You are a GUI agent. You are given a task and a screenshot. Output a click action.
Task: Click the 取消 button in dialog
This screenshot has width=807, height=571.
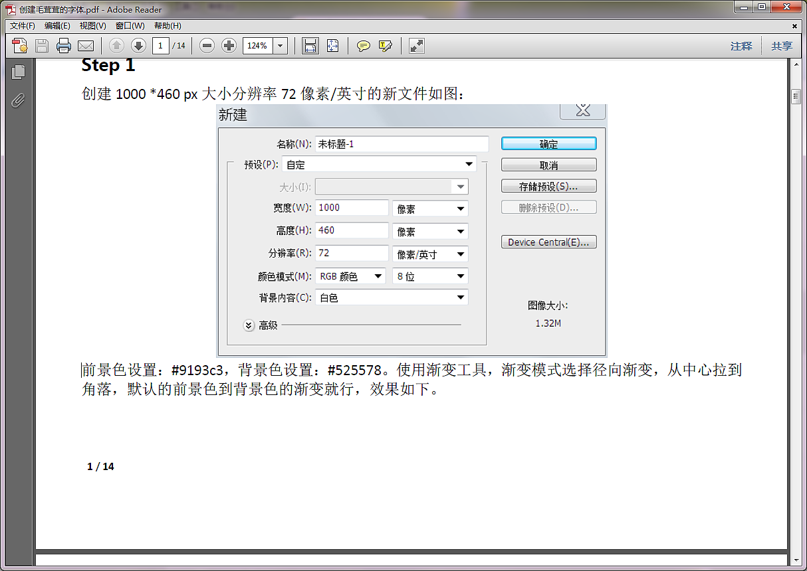point(549,165)
